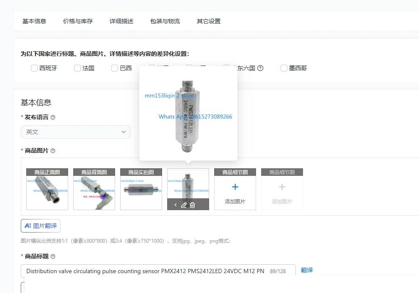Enable the 法国 checkbox
This screenshot has width=419, height=293.
77,68
